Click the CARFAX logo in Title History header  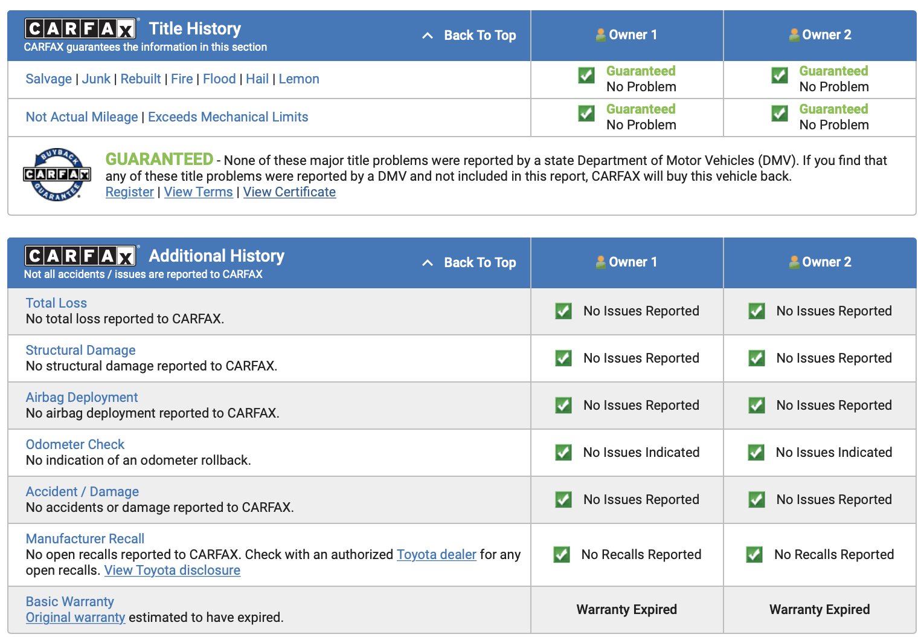(x=81, y=28)
